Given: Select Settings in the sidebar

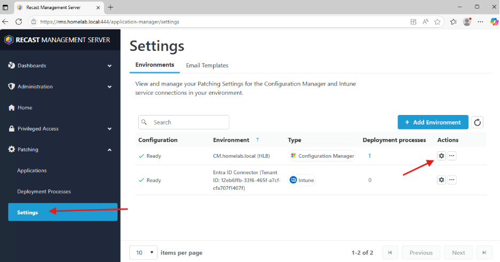Looking at the screenshot, I should 63,212.
